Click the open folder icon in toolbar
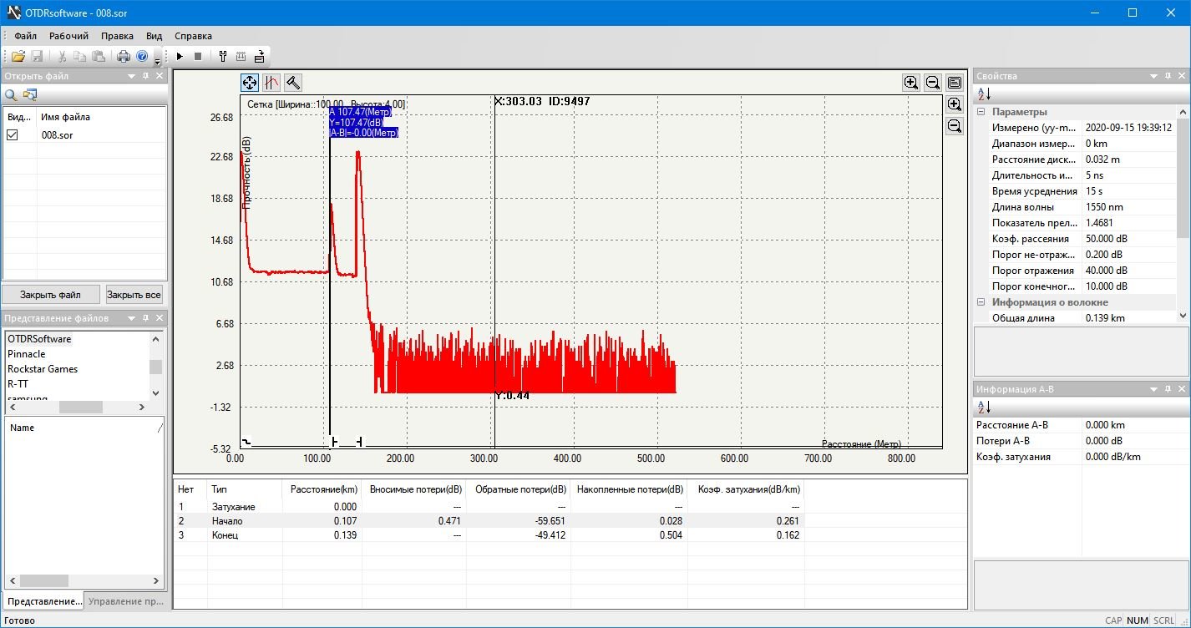1191x628 pixels. (x=18, y=57)
